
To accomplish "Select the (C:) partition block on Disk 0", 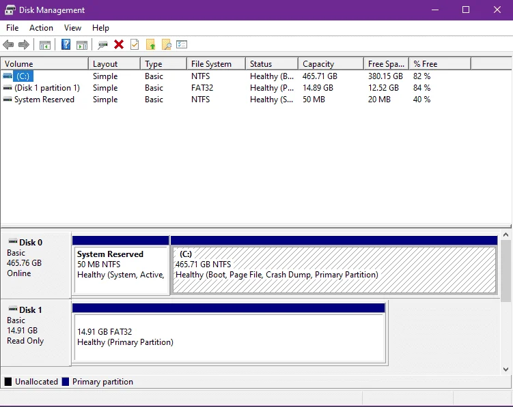I will click(x=334, y=266).
